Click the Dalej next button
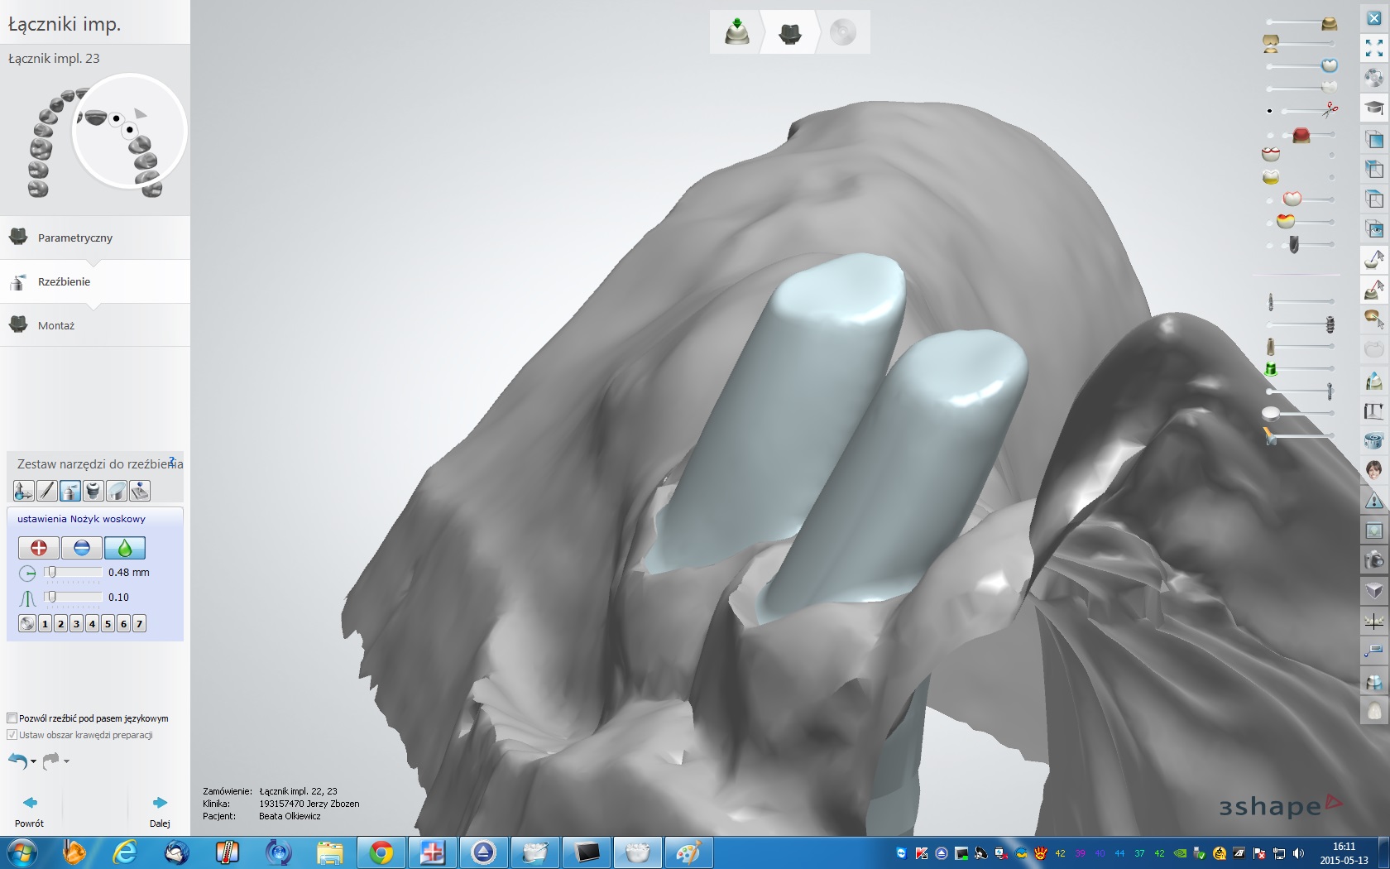This screenshot has width=1390, height=869. coord(160,810)
